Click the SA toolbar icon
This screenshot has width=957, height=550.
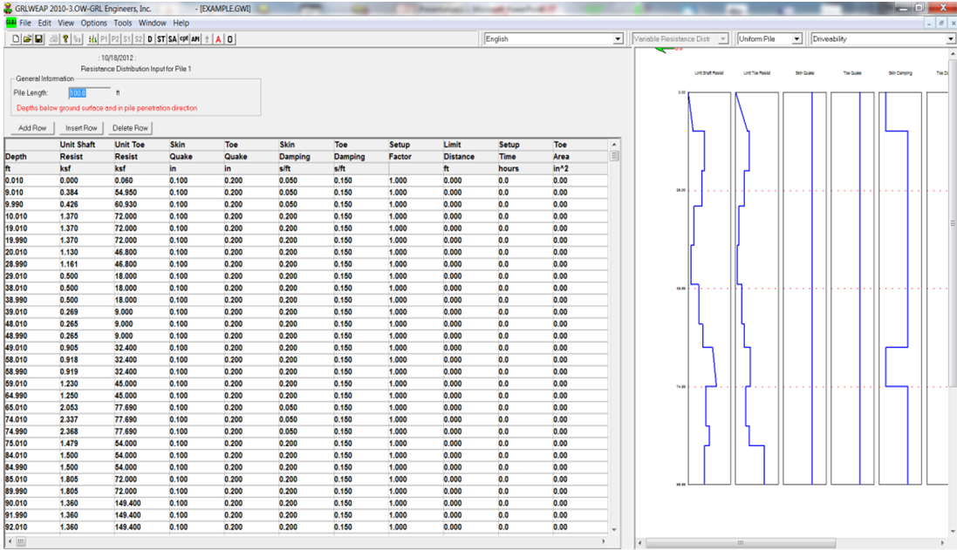tap(173, 39)
